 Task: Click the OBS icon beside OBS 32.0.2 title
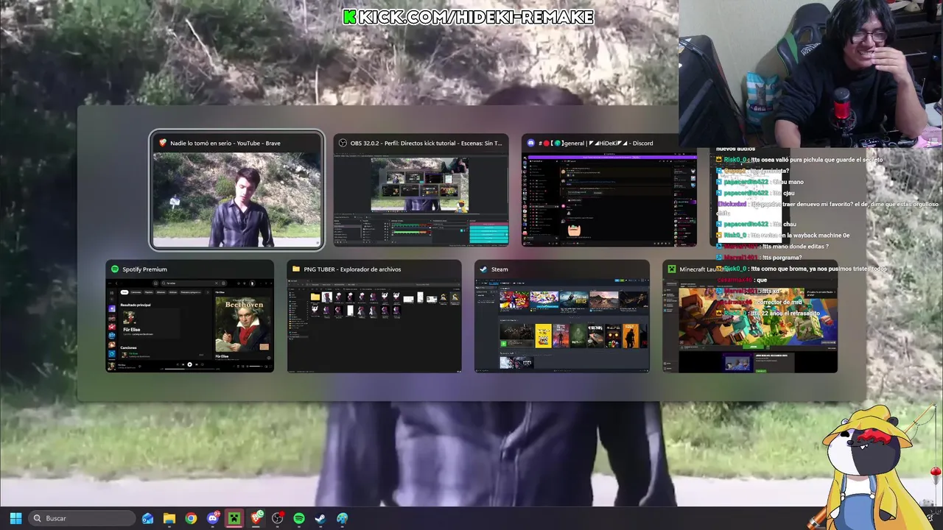[343, 143]
